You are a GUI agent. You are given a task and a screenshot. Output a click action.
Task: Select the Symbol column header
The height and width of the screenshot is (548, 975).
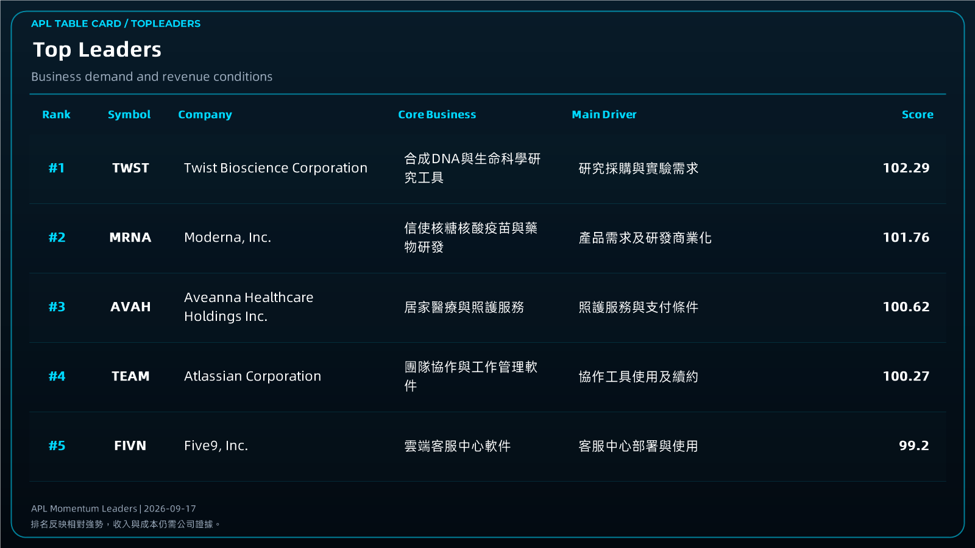click(129, 114)
